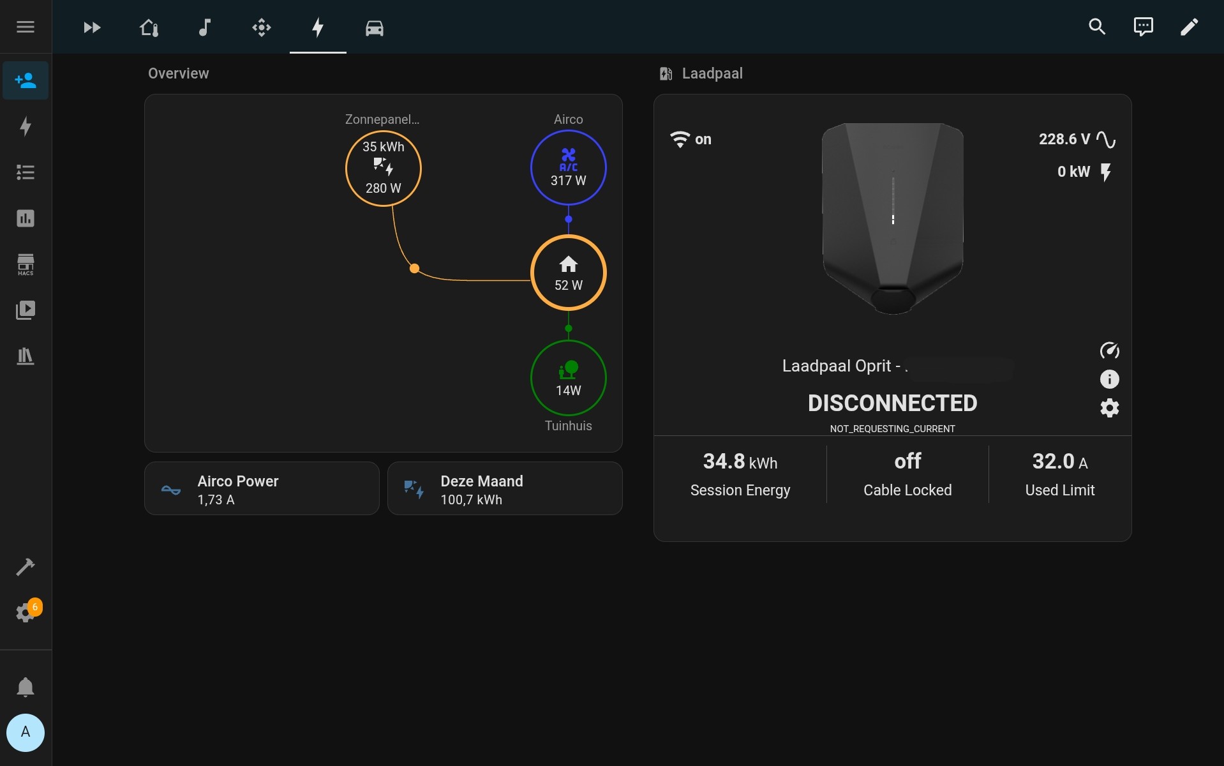Open HACS in the sidebar
The height and width of the screenshot is (766, 1224).
click(x=26, y=264)
